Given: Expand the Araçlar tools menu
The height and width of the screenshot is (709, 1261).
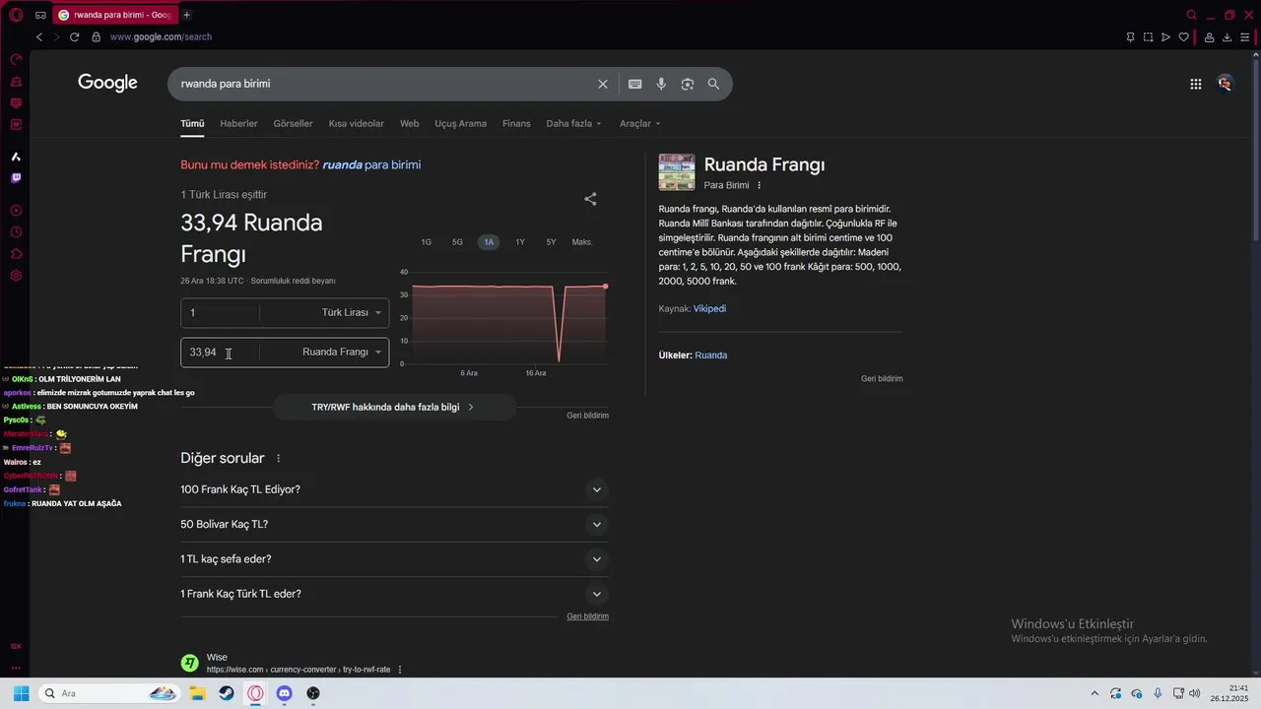Looking at the screenshot, I should 639,124.
